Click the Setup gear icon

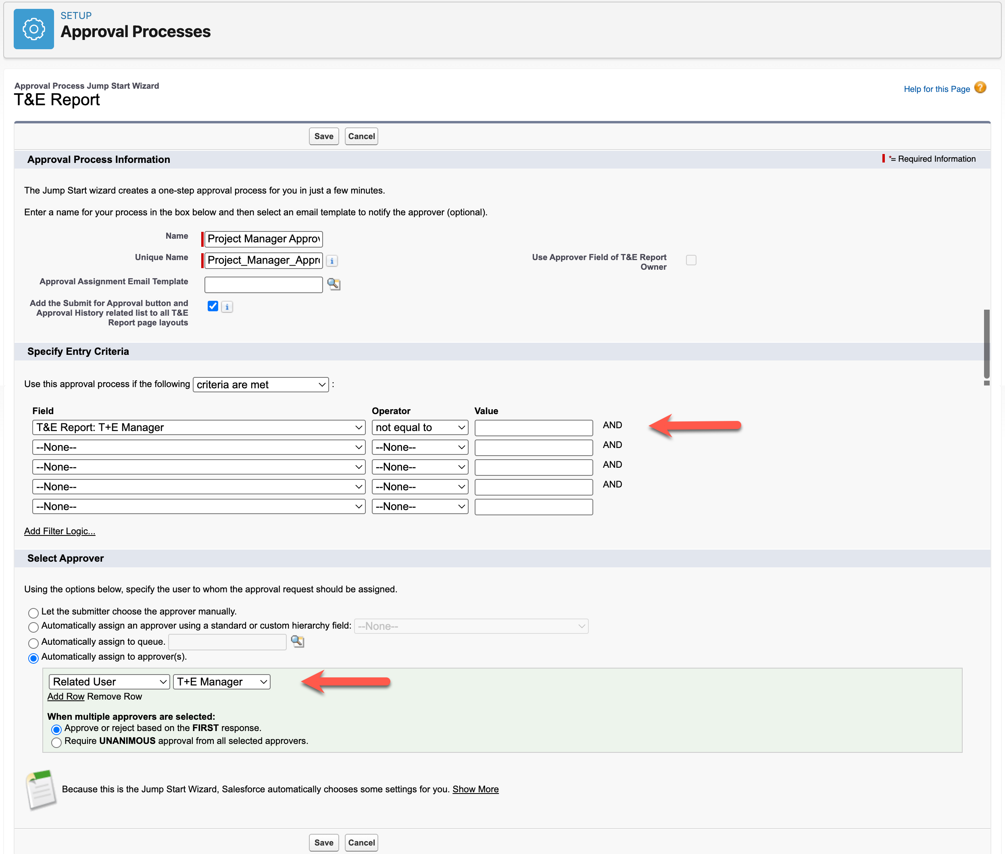33,29
